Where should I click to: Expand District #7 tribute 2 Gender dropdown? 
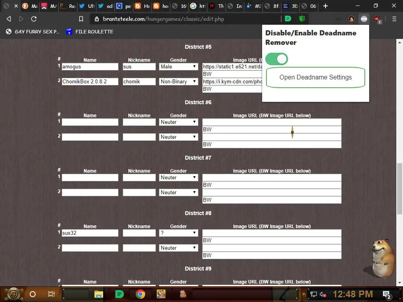click(178, 192)
